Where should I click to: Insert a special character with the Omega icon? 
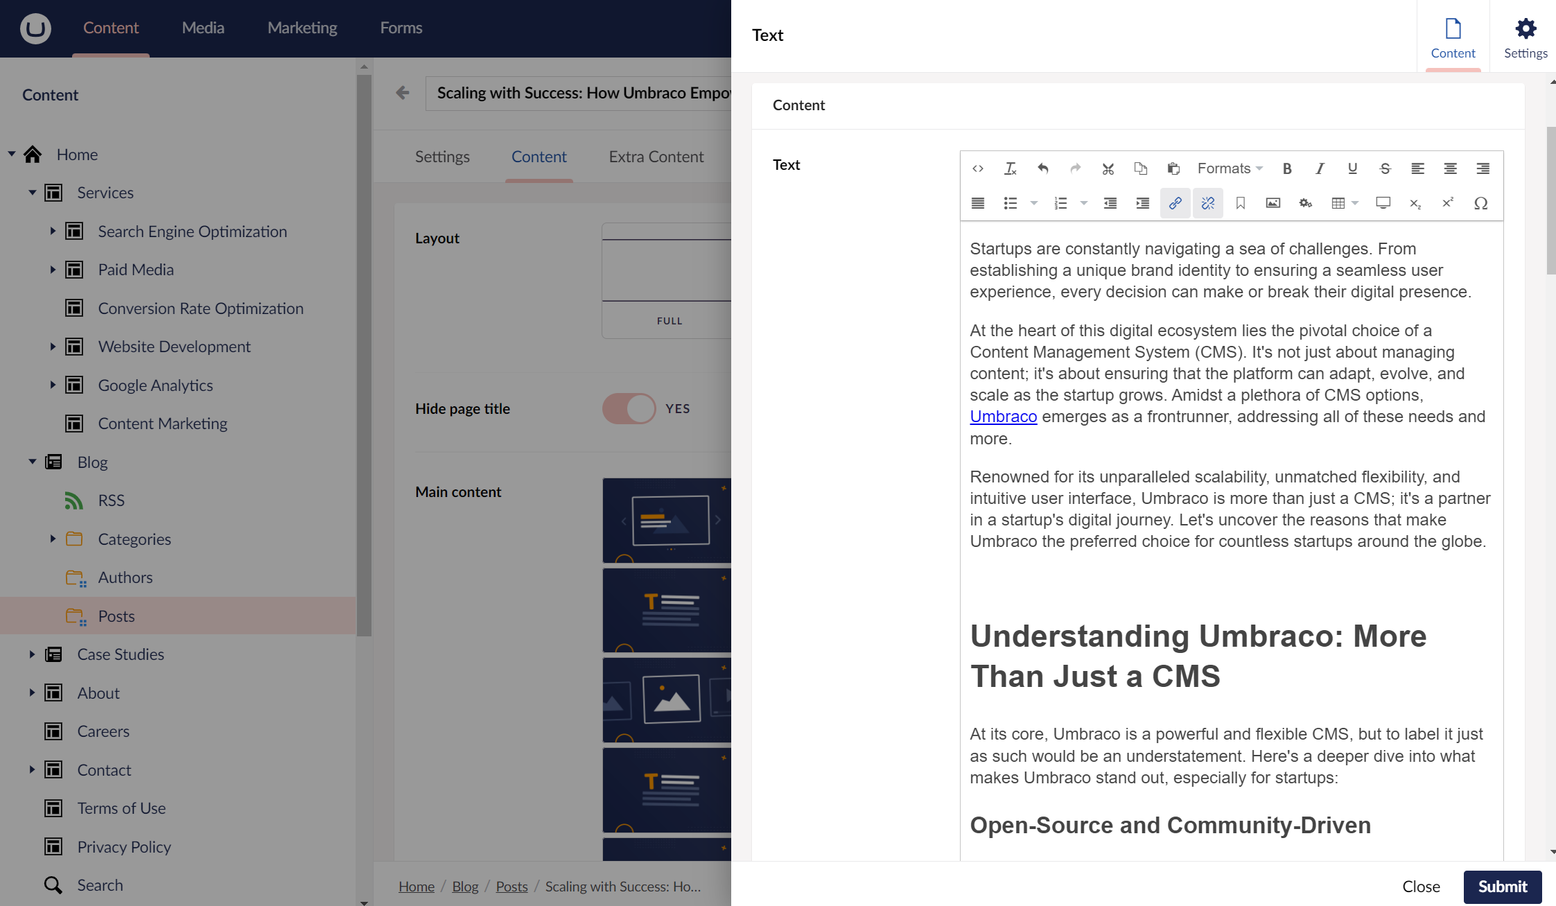point(1480,203)
